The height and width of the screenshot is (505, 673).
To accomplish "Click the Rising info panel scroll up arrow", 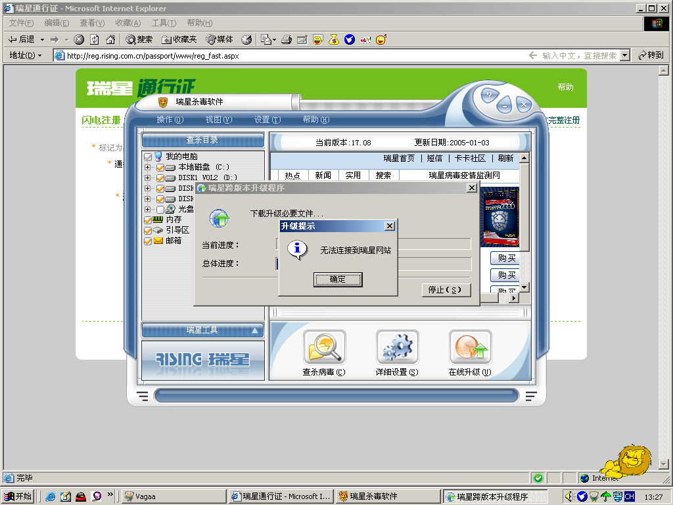I will (x=524, y=158).
